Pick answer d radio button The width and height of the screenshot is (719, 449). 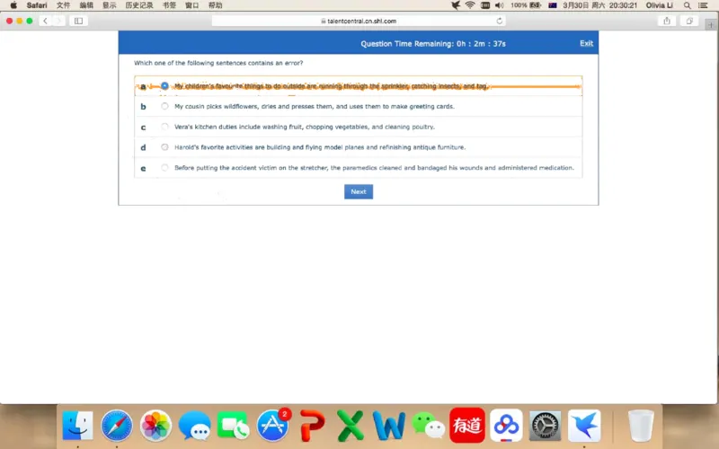[164, 147]
